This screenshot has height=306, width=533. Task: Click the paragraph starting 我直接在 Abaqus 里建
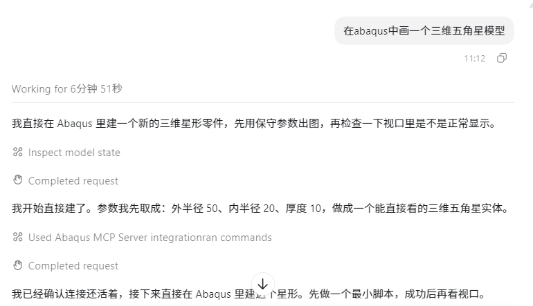tap(254, 124)
